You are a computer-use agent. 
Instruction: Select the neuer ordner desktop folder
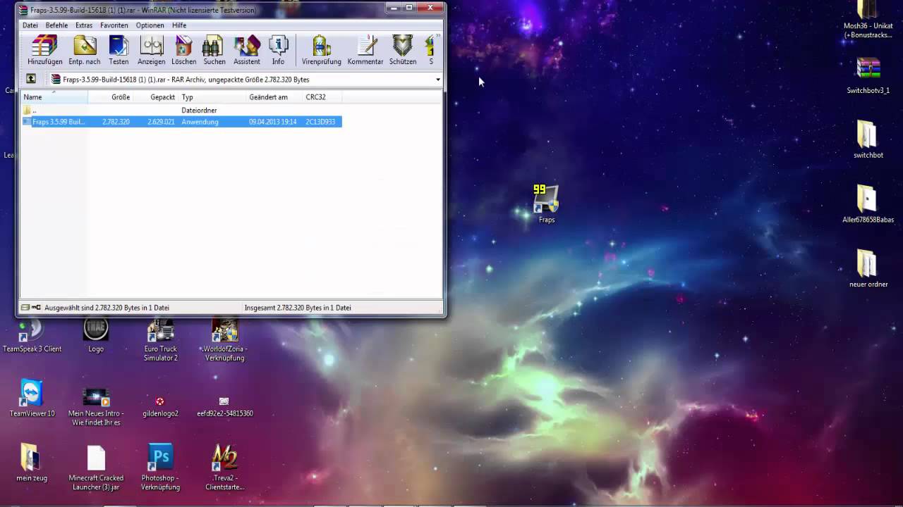pos(868,268)
